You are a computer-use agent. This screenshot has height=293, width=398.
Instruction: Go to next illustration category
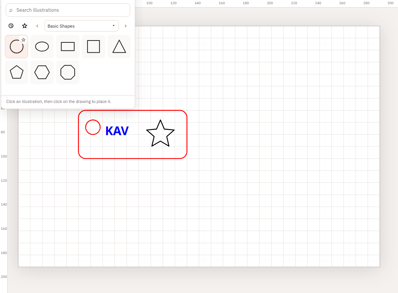click(125, 26)
